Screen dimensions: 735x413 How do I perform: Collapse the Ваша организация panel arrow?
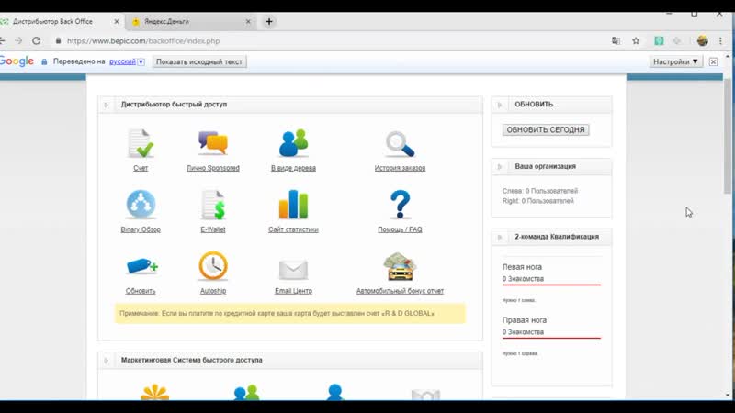pos(500,166)
